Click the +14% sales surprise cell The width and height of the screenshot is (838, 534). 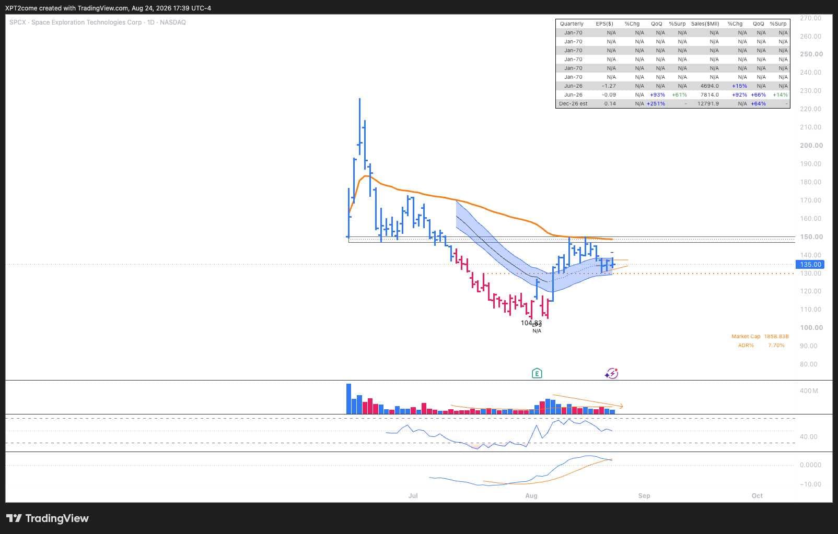click(x=780, y=95)
